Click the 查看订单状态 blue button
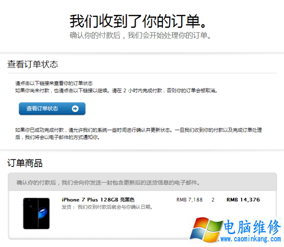Image resolution: width=284 pixels, height=247 pixels. 52,109
